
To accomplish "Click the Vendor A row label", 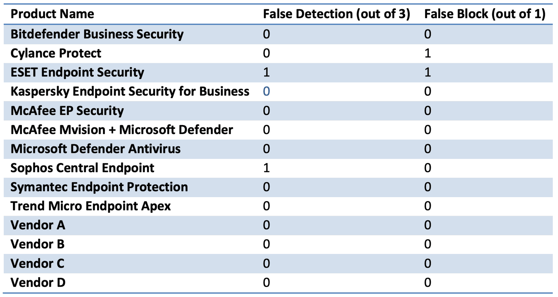I will point(38,225).
